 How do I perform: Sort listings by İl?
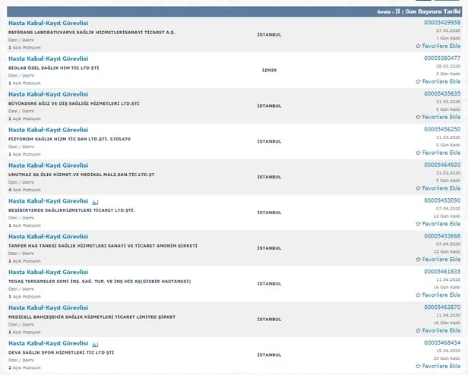(x=397, y=13)
